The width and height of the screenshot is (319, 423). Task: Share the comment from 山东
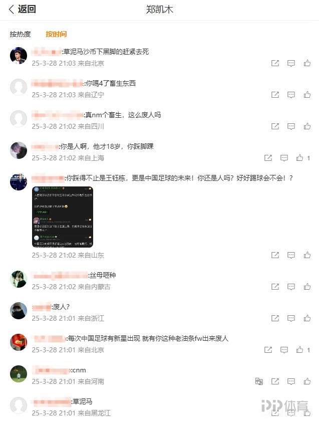(x=275, y=255)
